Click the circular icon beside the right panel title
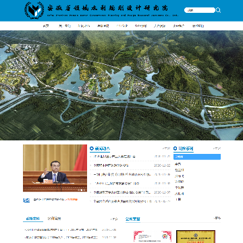Image resolution: width=243 pixels, height=243 pixels. click(x=175, y=148)
